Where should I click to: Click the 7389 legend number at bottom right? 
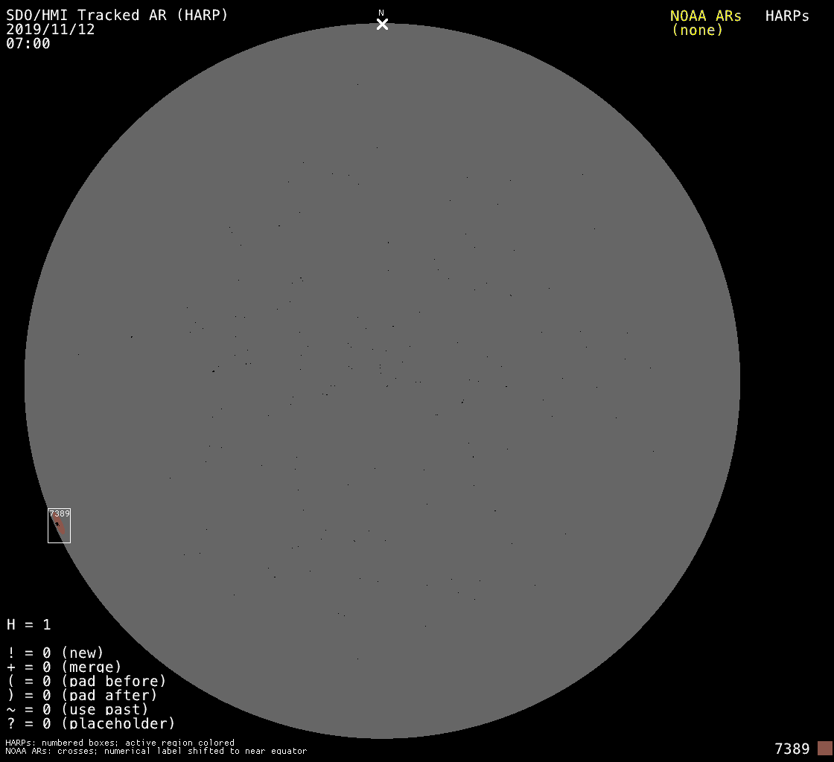click(792, 749)
